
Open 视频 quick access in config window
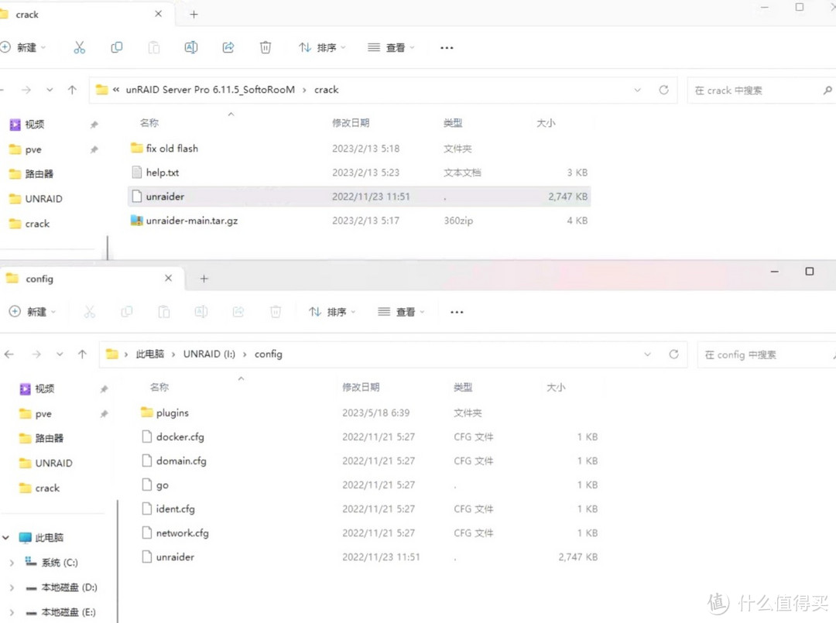[45, 389]
